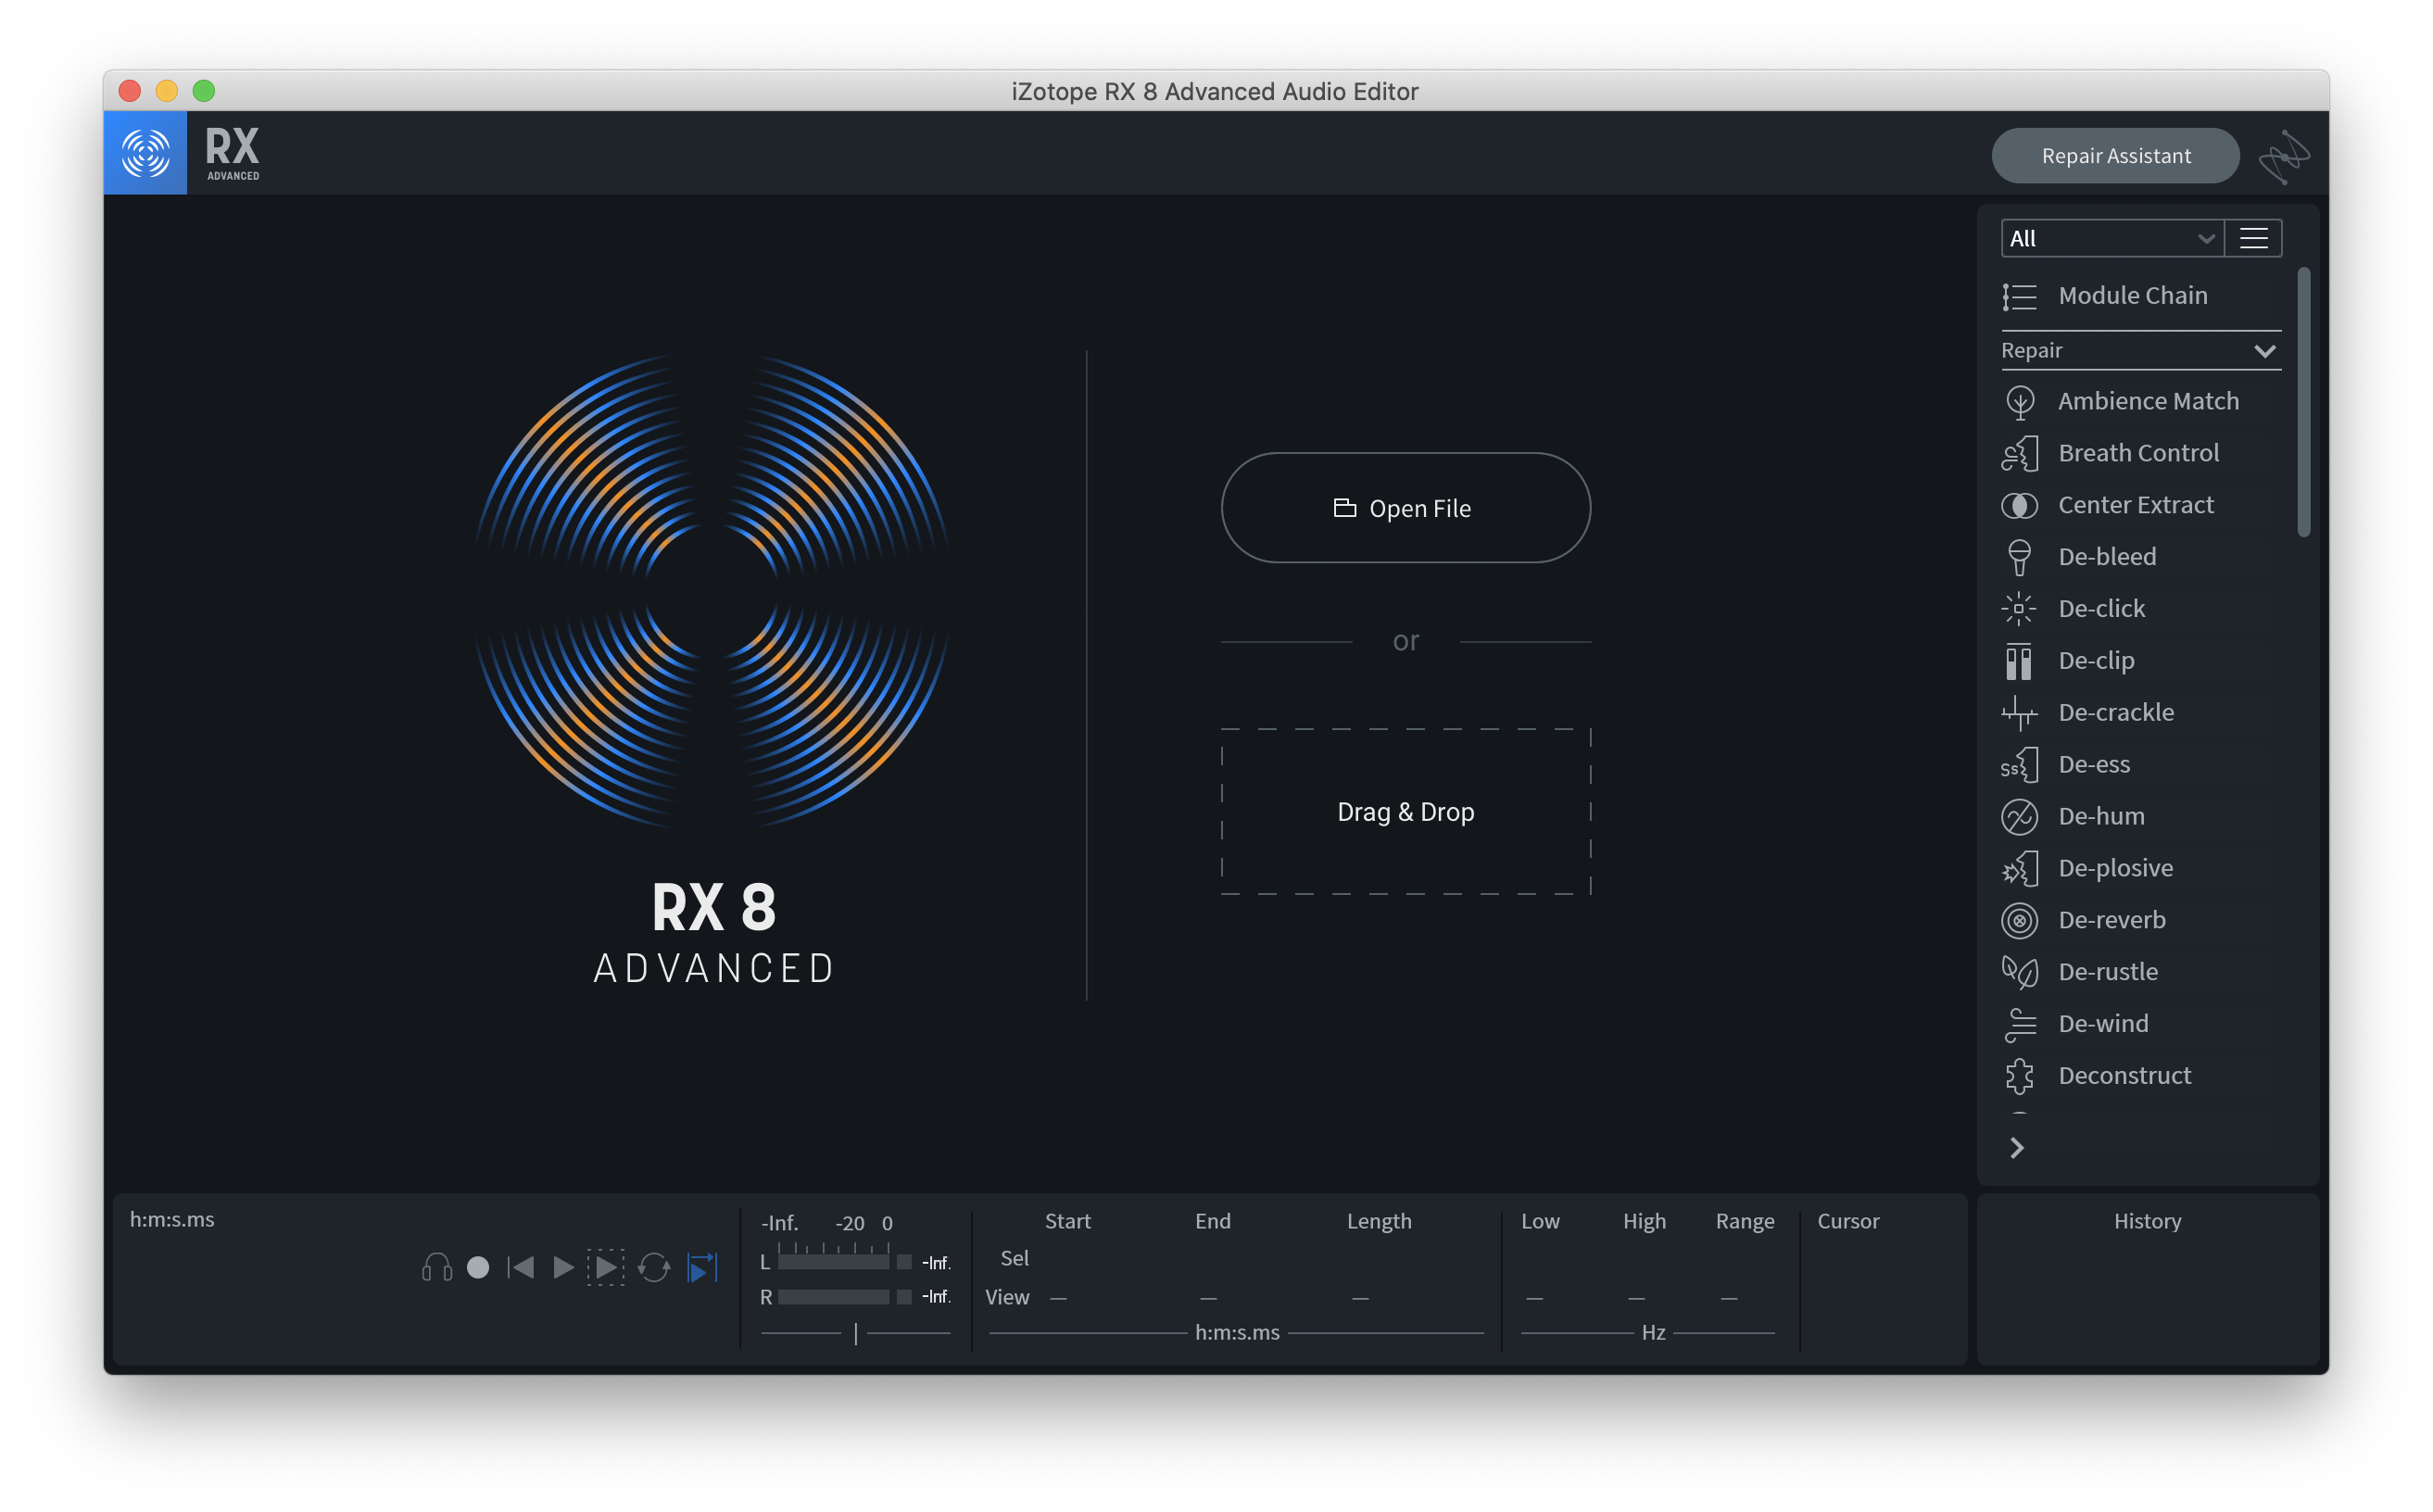
Task: Collapse the Repair category
Action: 2264,351
